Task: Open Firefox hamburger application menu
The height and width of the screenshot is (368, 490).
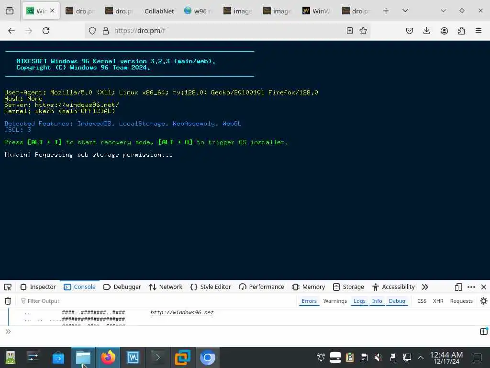Action: [479, 31]
